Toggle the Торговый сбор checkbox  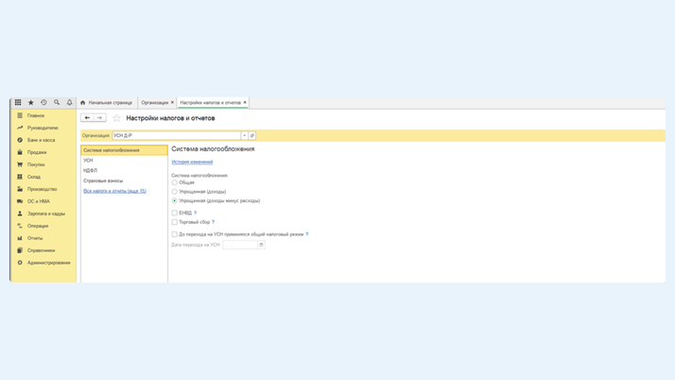pyautogui.click(x=174, y=222)
